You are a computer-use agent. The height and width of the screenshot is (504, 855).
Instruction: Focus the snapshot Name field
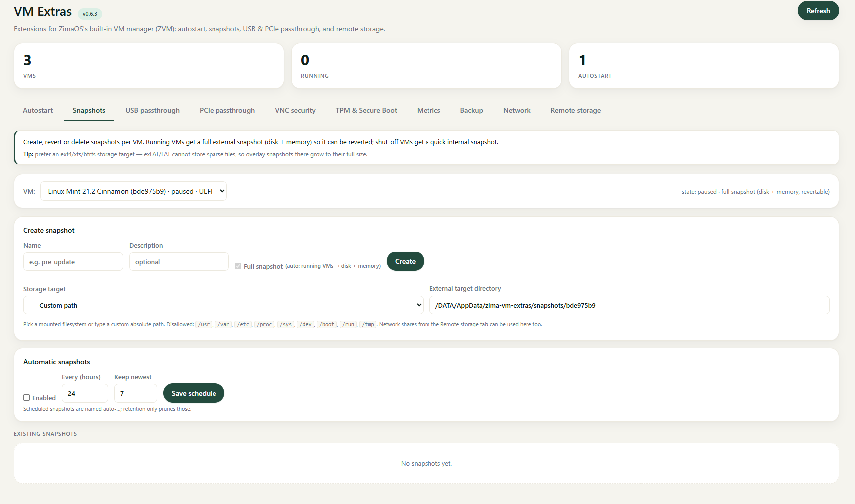[73, 262]
